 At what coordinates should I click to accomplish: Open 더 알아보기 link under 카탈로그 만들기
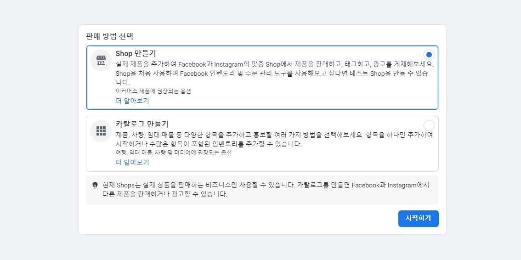132,162
